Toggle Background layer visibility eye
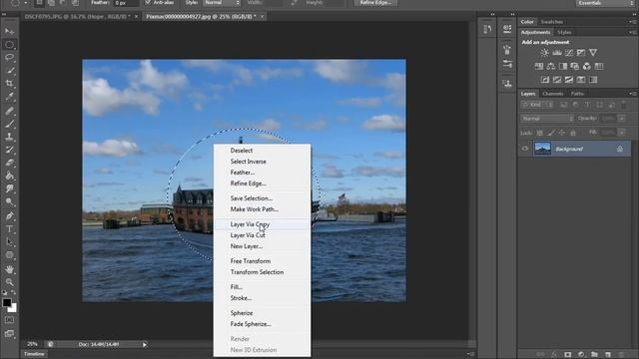 [x=525, y=149]
